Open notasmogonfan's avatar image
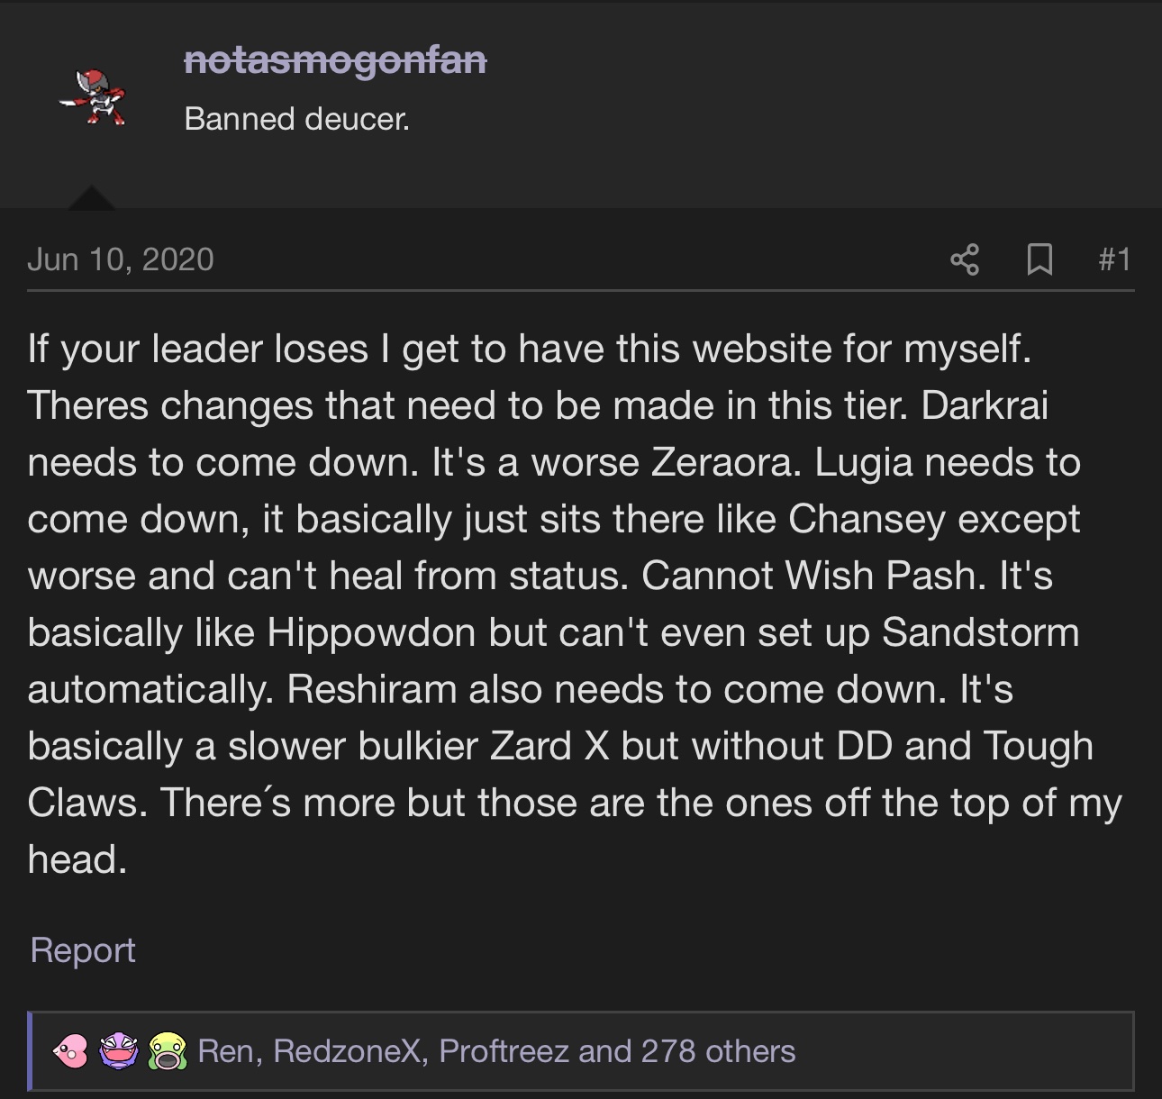Screen dimensions: 1162x1099 [x=94, y=96]
